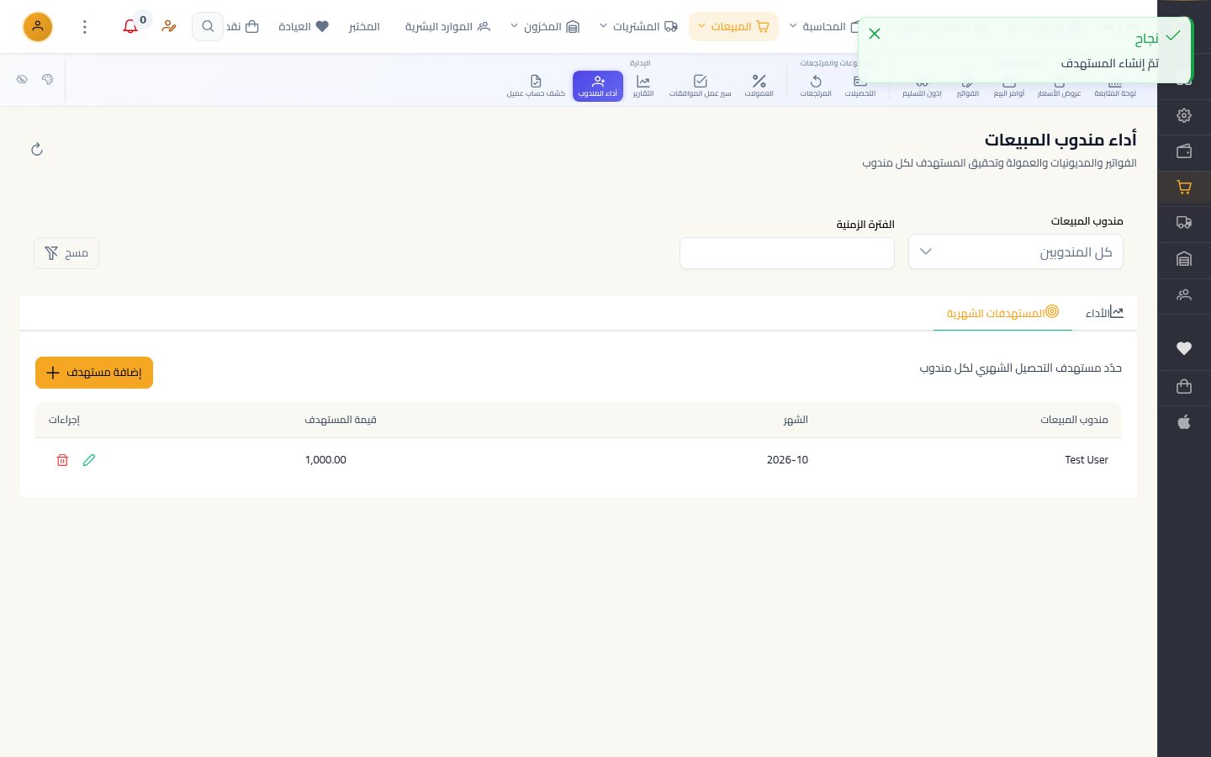
Task: Open purchases truck icon in dark sidebar
Action: pos(1184,223)
